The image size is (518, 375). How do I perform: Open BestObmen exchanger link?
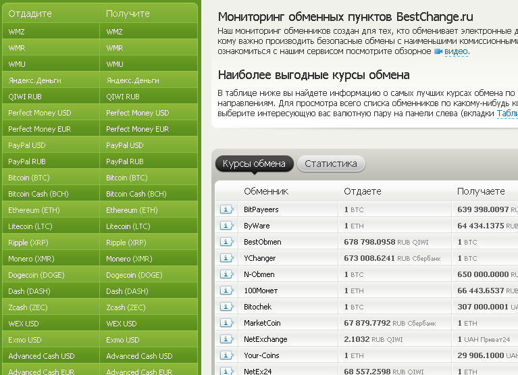point(262,242)
